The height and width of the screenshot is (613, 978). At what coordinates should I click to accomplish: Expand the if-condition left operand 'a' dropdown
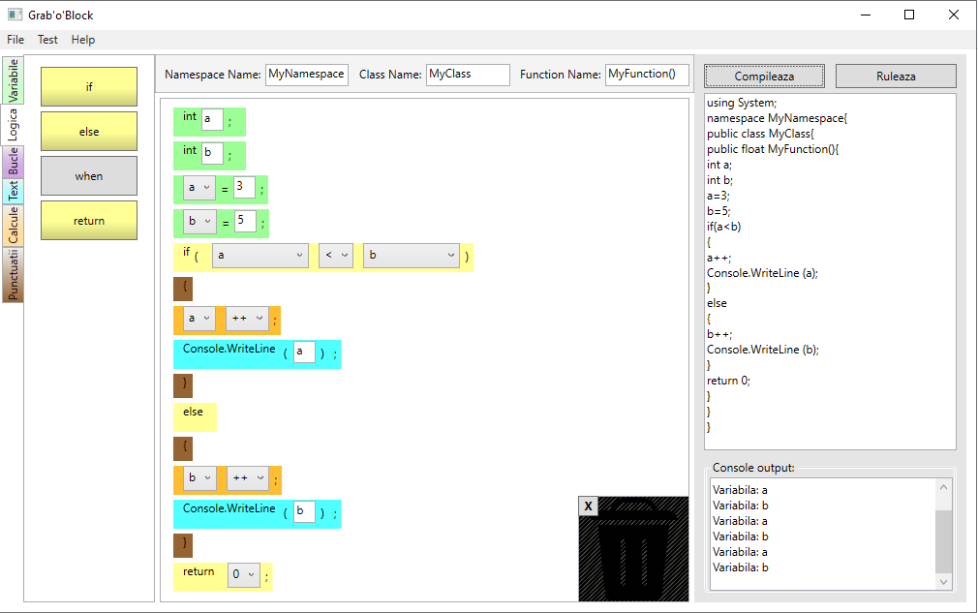coord(260,256)
